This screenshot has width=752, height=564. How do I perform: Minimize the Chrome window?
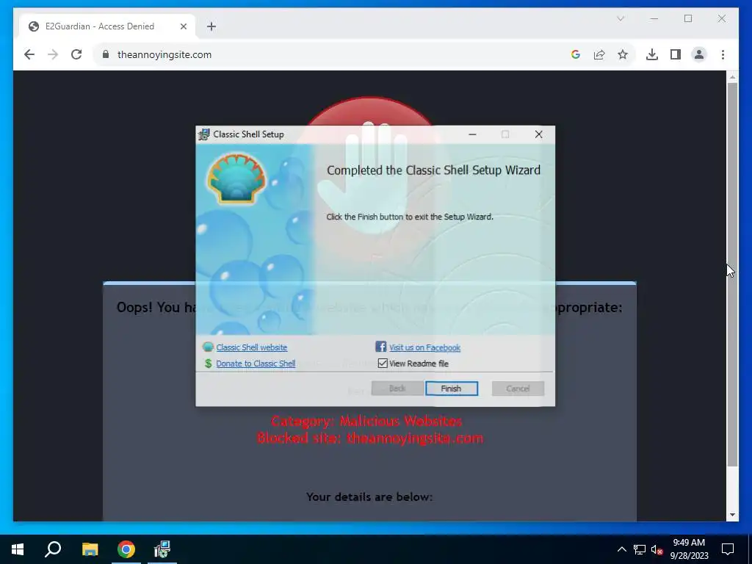pyautogui.click(x=654, y=18)
